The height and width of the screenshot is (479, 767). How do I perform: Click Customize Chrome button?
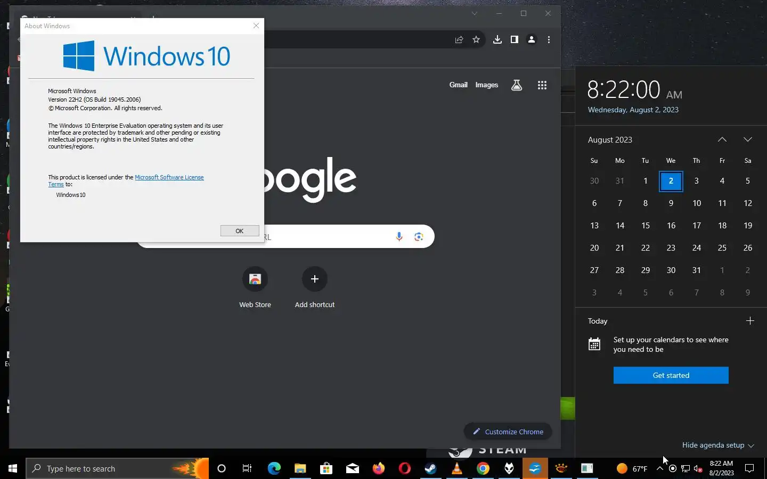[x=508, y=432]
